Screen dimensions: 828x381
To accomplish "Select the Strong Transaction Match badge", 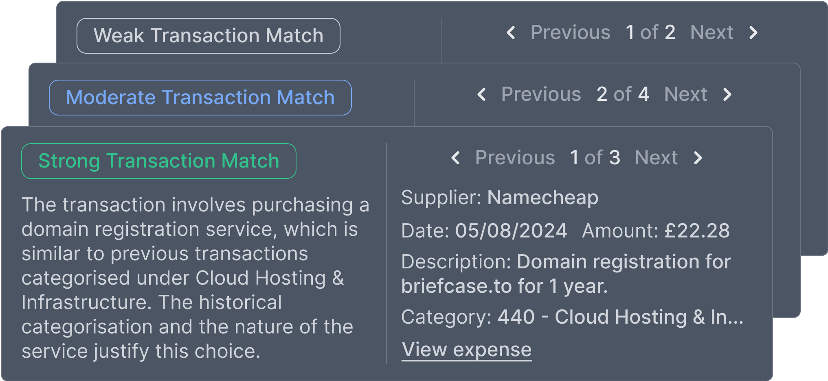I will point(158,161).
